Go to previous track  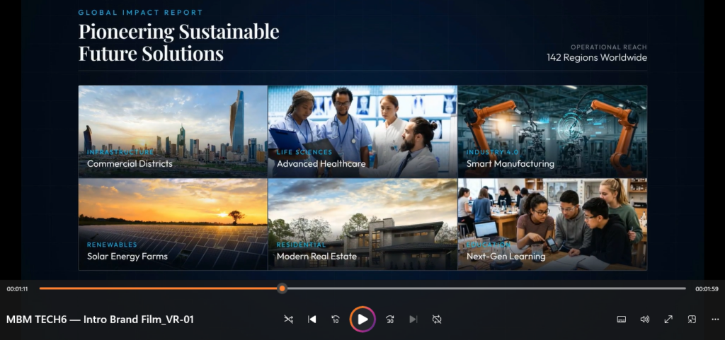[x=312, y=320]
